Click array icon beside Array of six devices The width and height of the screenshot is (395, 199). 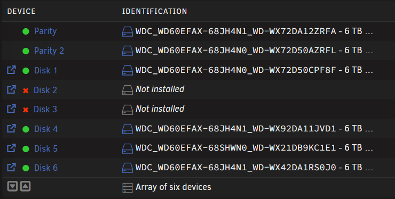(128, 188)
